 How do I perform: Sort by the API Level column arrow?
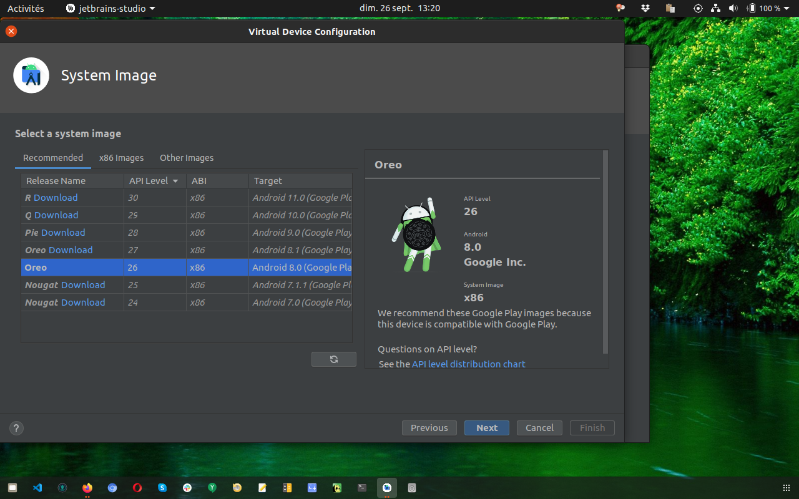click(x=175, y=181)
